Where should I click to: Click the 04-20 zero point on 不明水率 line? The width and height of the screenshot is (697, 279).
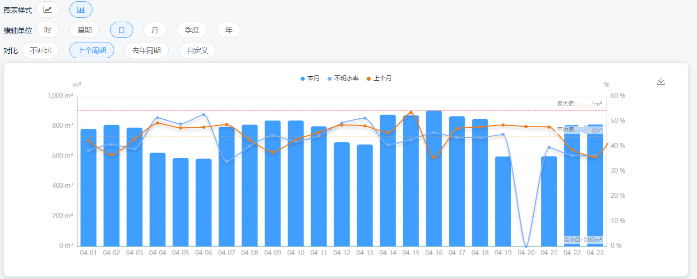526,246
